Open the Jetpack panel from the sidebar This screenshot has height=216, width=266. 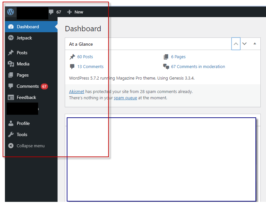click(x=25, y=38)
